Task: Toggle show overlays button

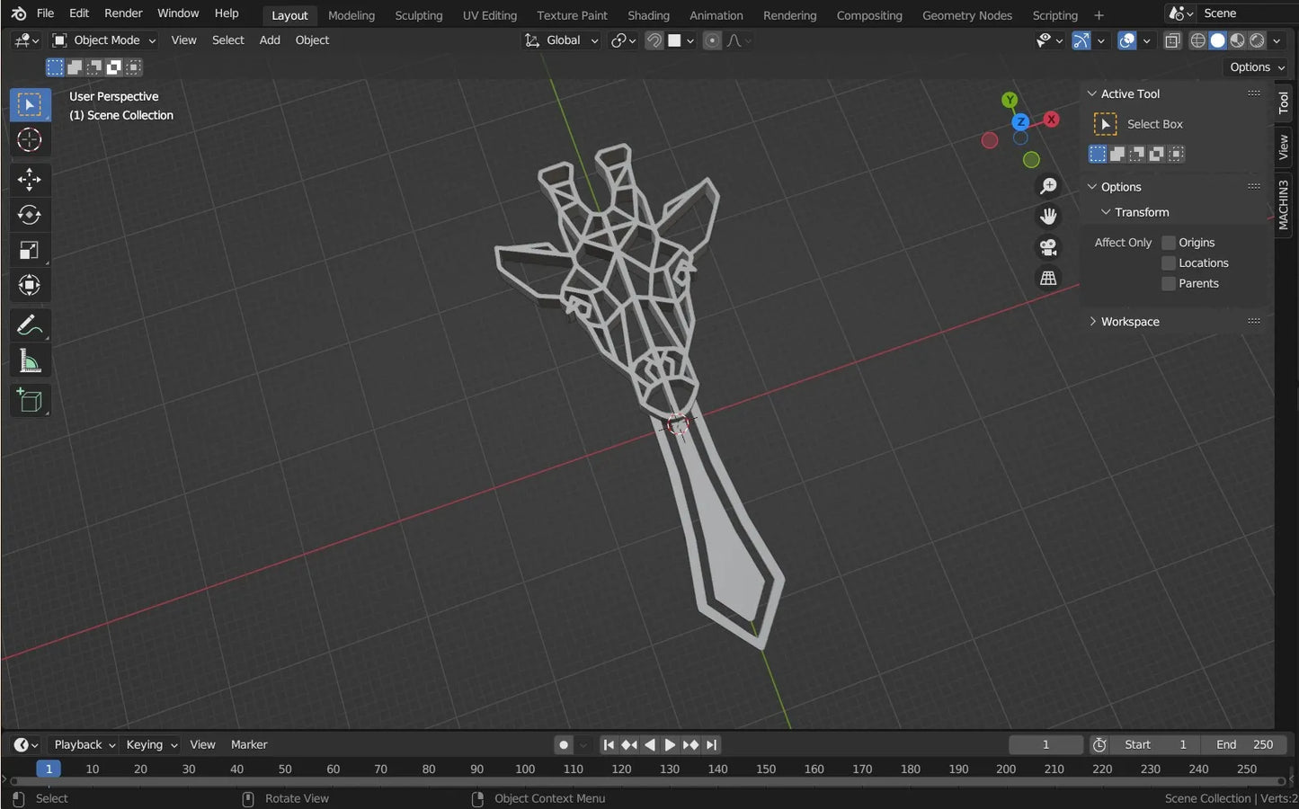Action: point(1127,40)
